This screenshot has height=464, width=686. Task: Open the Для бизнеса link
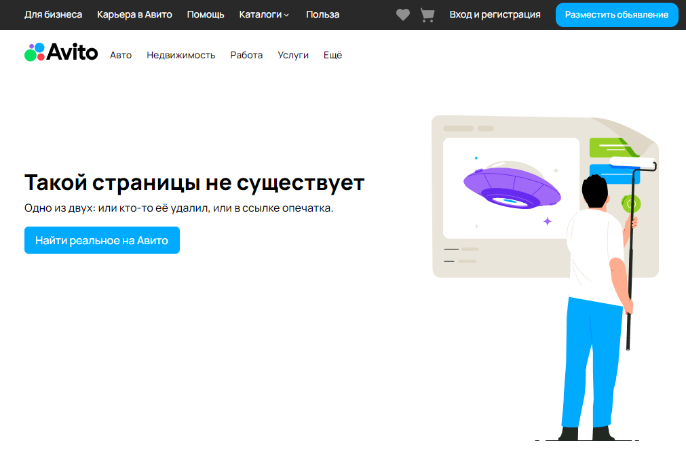54,14
